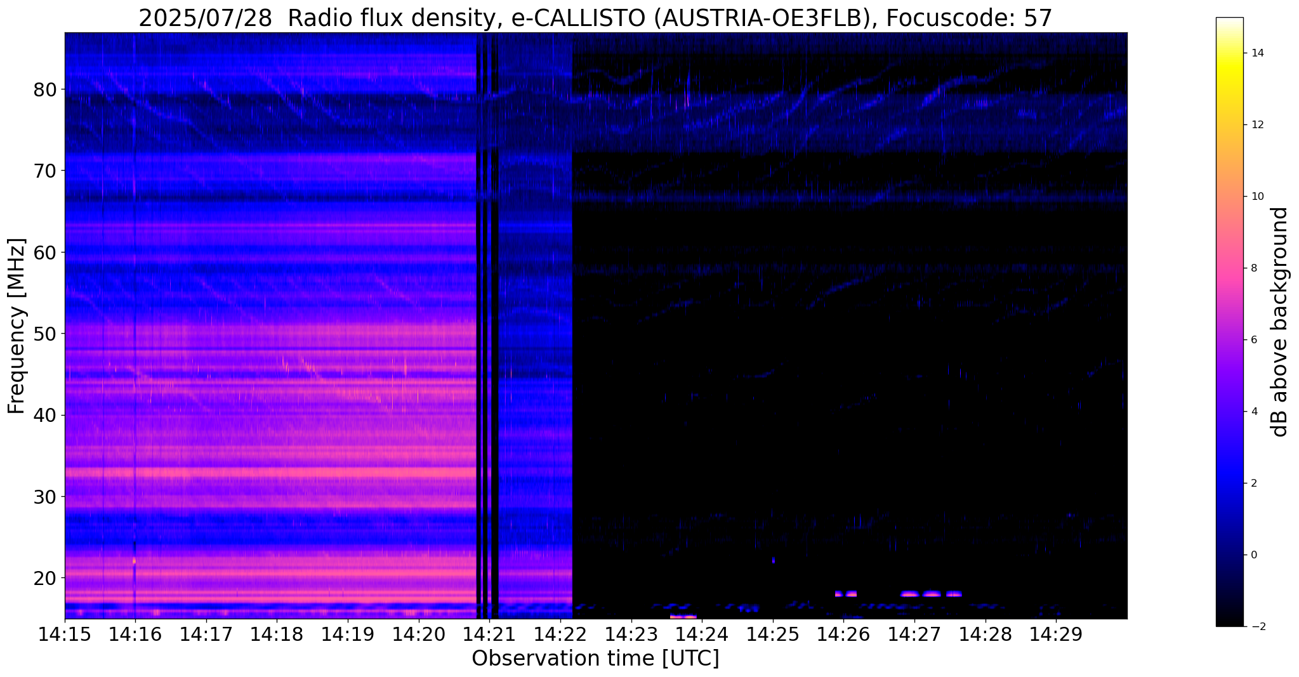This screenshot has width=1299, height=677.
Task: Click the colorbar tick label 8
Action: coord(1253,268)
